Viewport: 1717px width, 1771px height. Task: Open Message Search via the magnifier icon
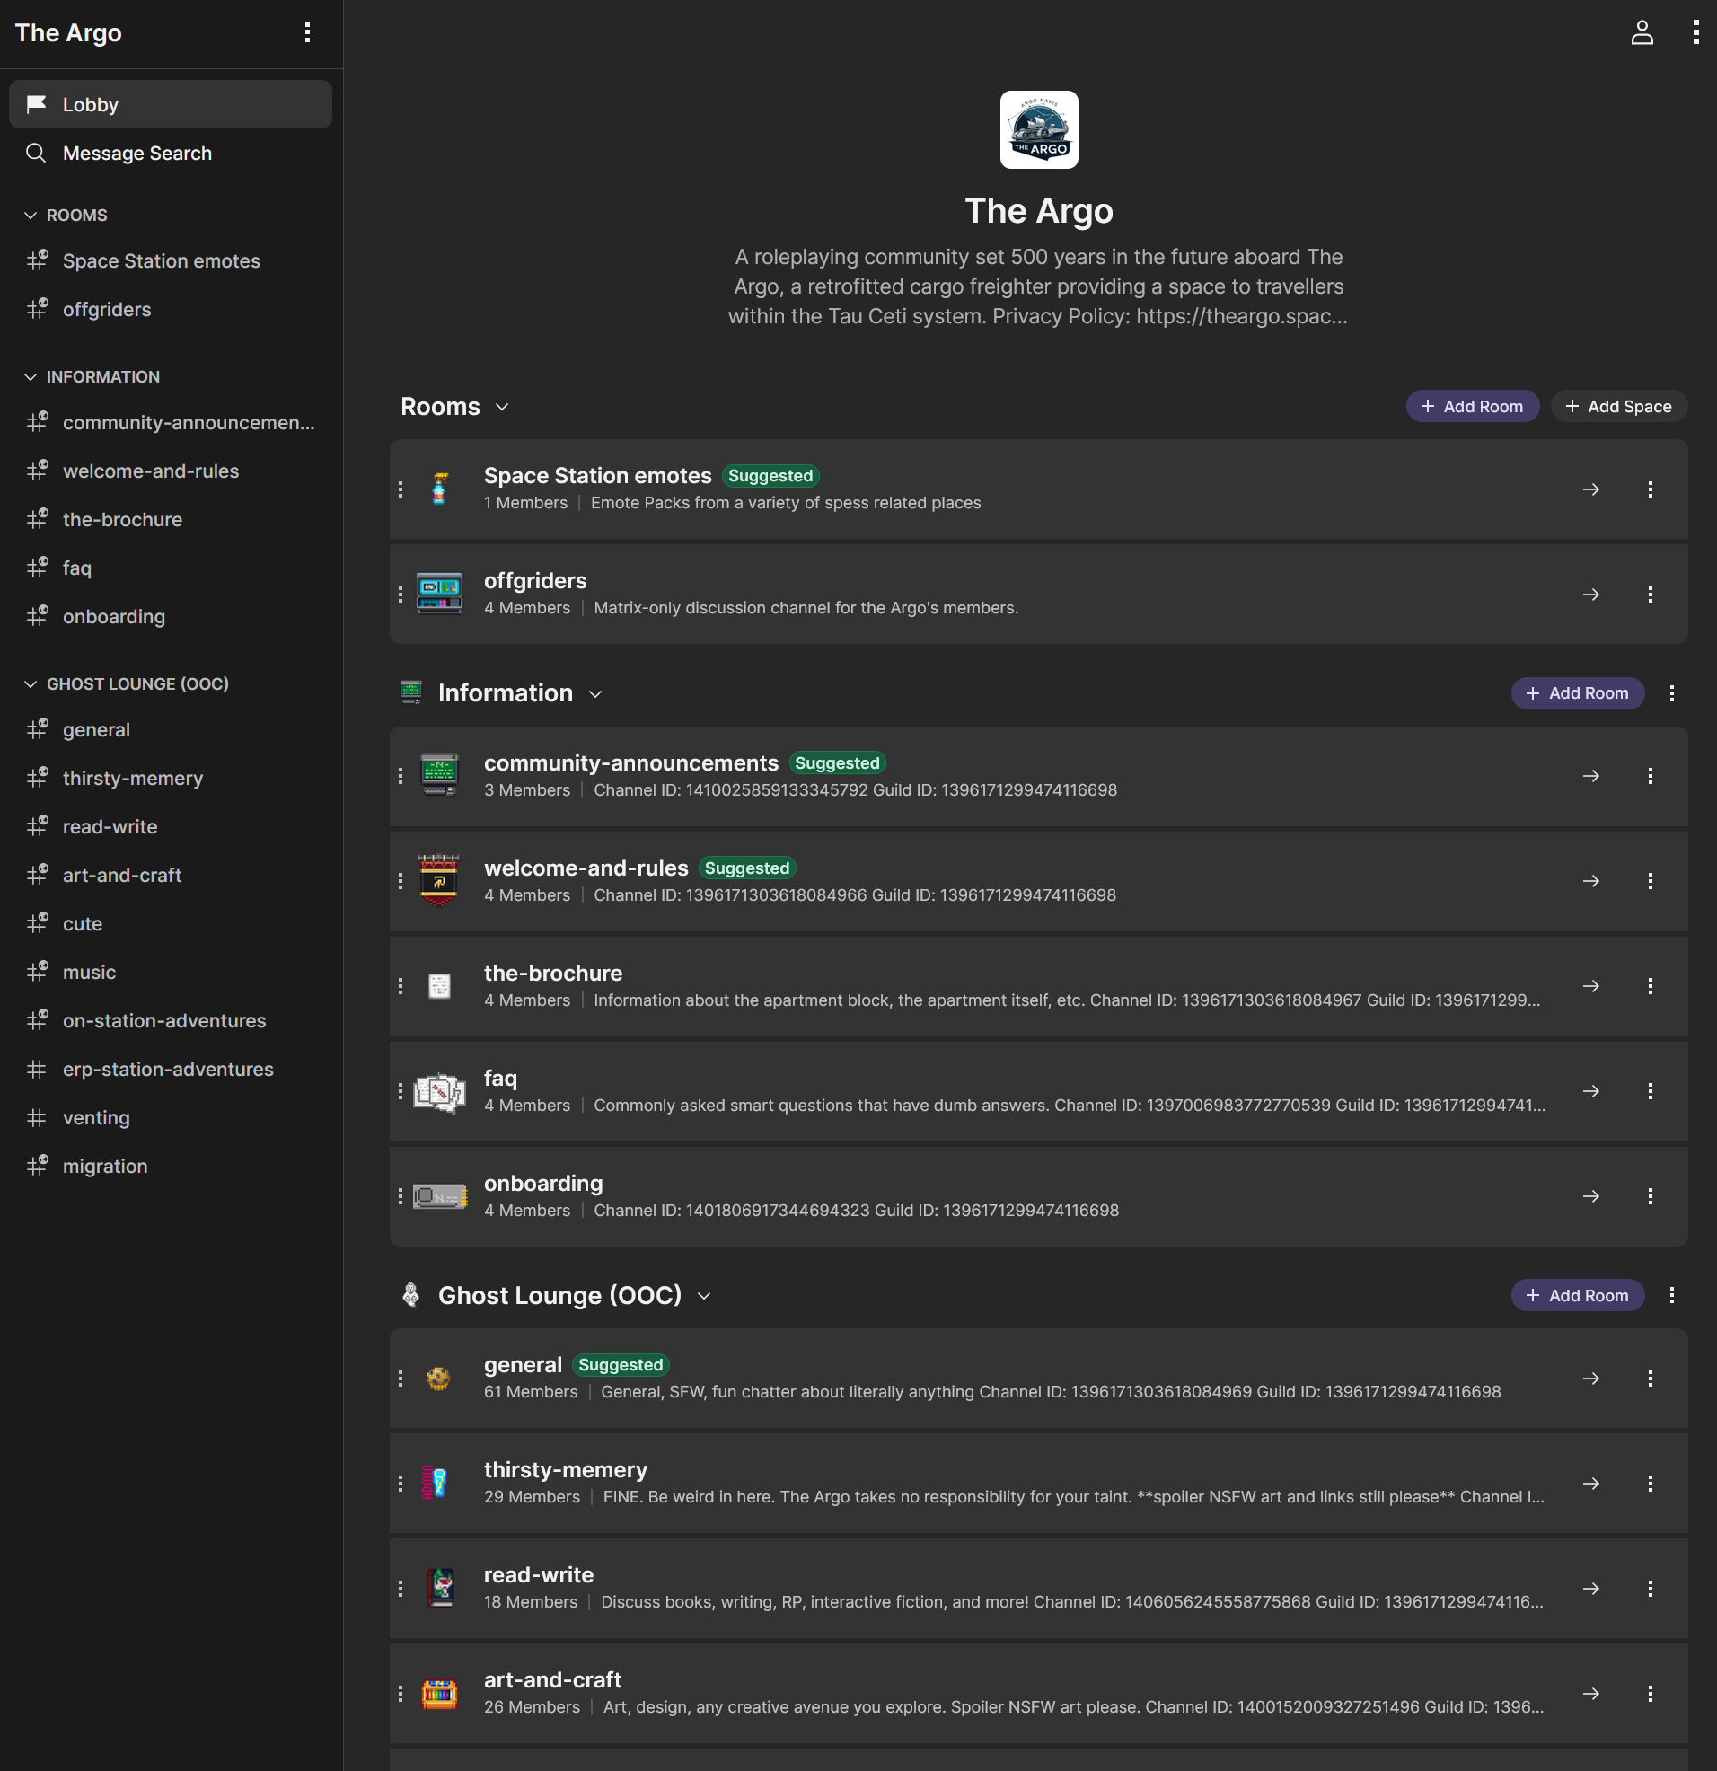tap(36, 153)
